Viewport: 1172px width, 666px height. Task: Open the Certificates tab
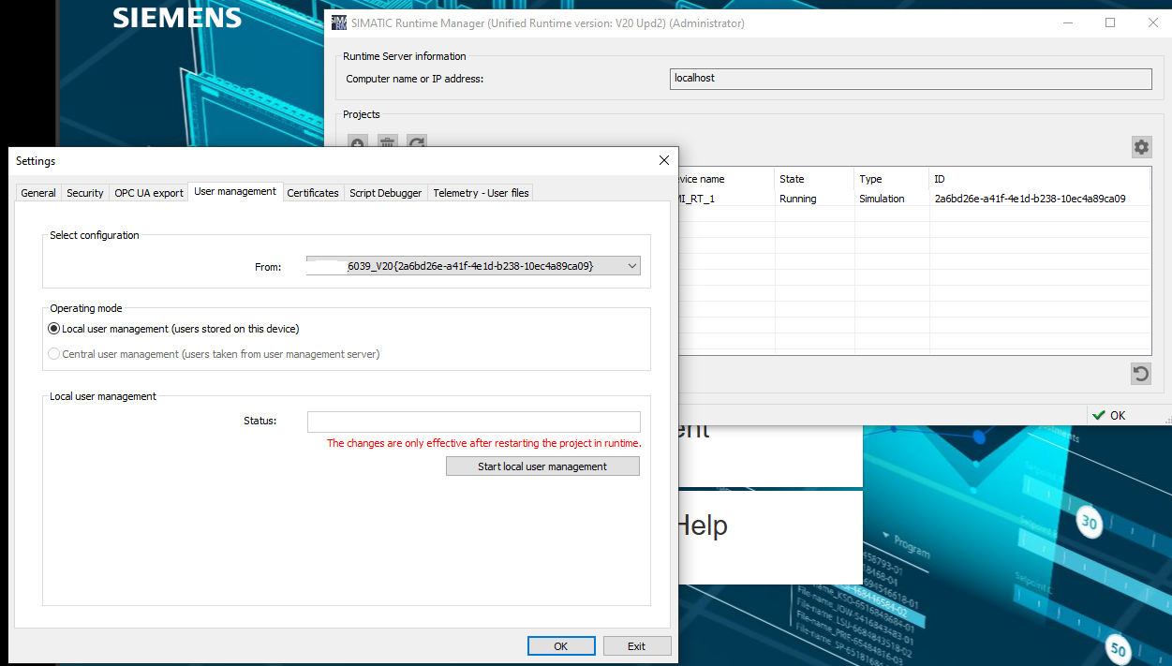coord(313,193)
